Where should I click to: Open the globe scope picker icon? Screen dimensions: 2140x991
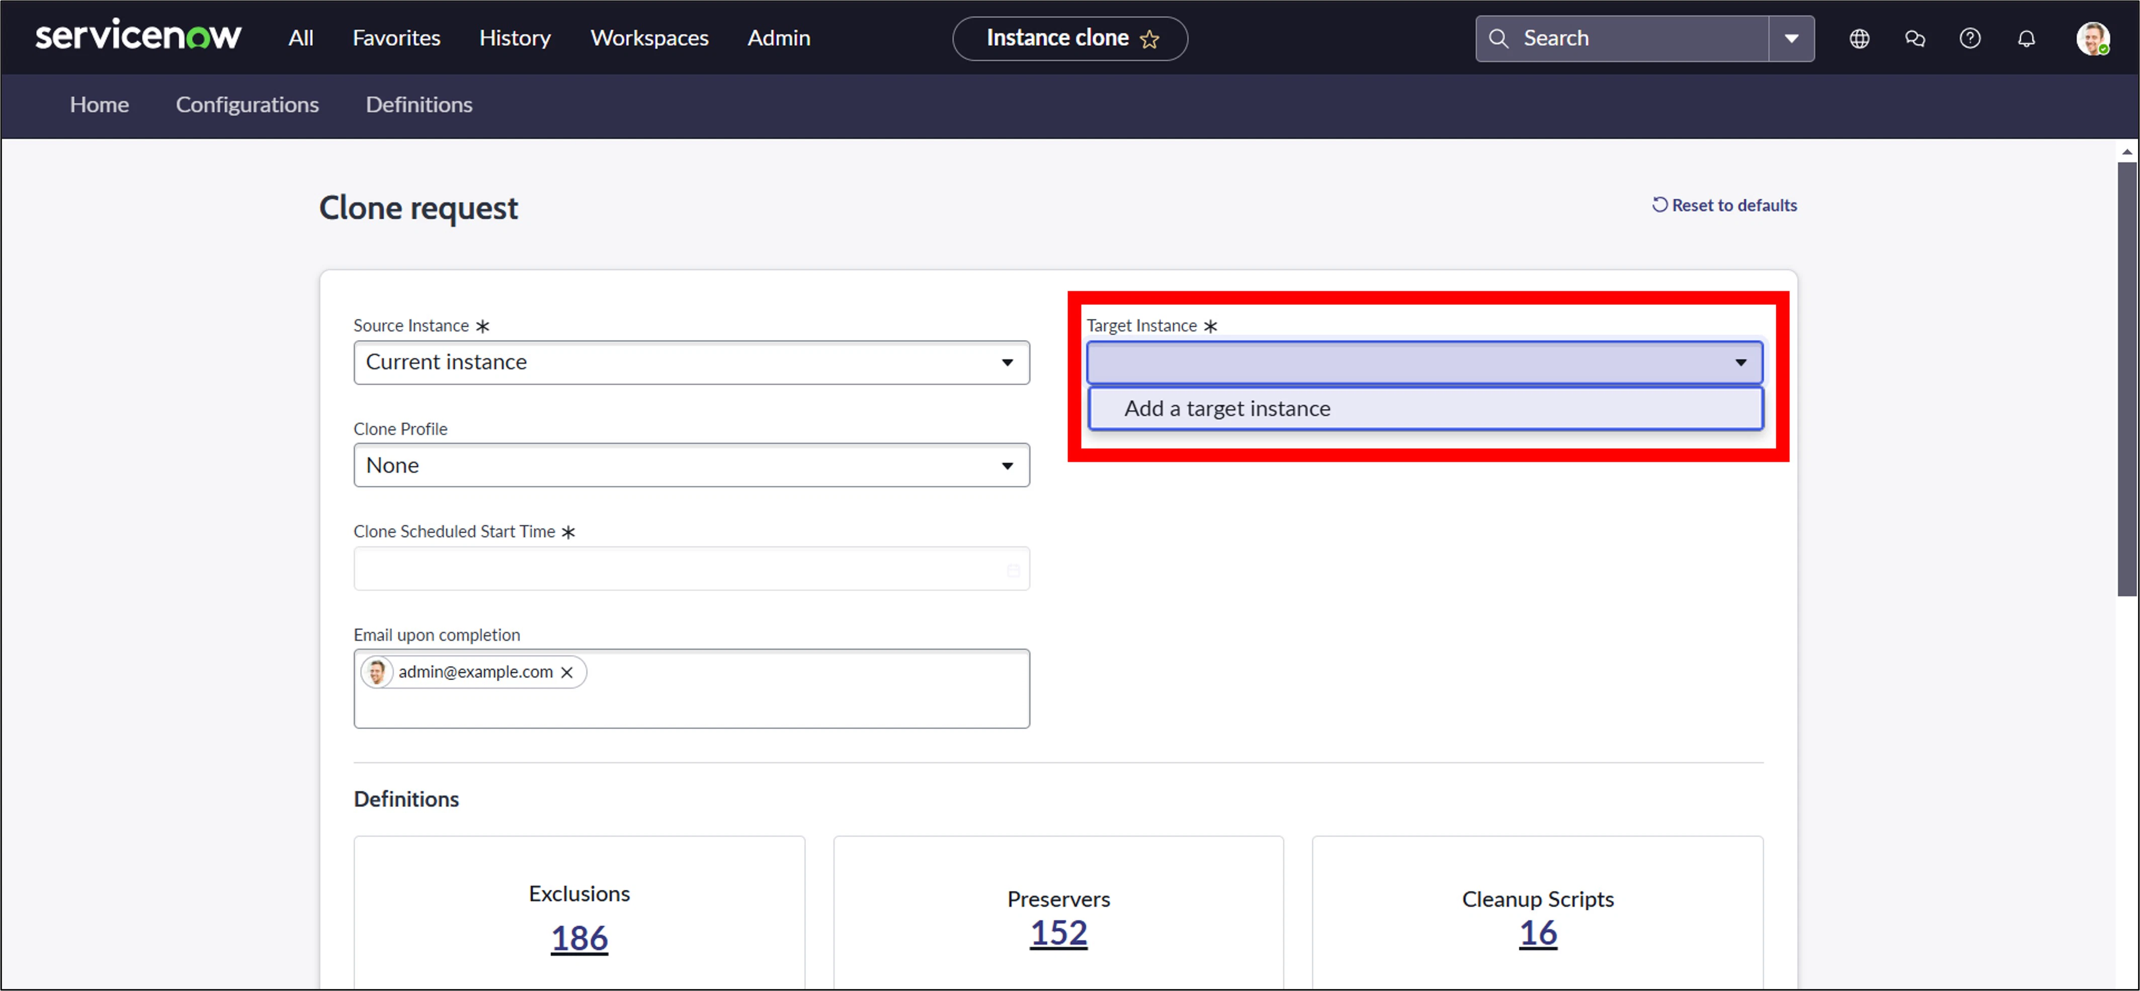click(1859, 38)
